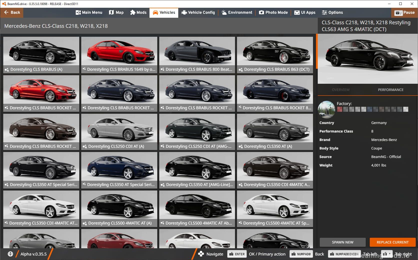This screenshot has width=418, height=260.
Task: Click the 'Coupe' body style value
Action: click(x=376, y=148)
